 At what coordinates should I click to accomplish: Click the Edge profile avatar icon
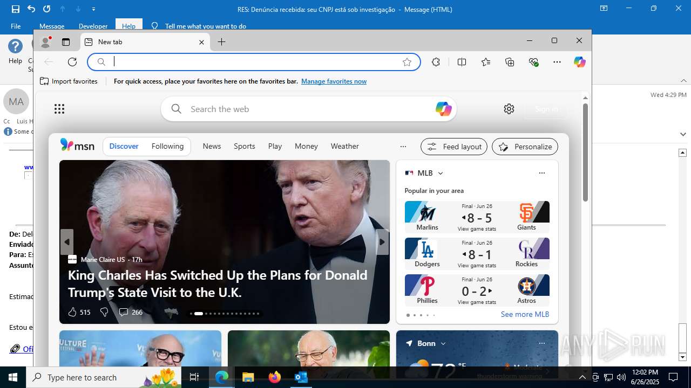(46, 42)
